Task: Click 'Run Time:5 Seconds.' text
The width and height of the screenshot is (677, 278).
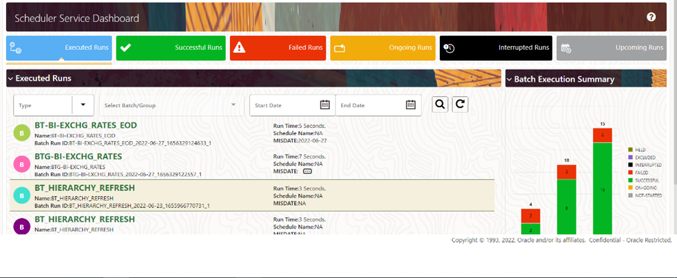Action: [299, 126]
